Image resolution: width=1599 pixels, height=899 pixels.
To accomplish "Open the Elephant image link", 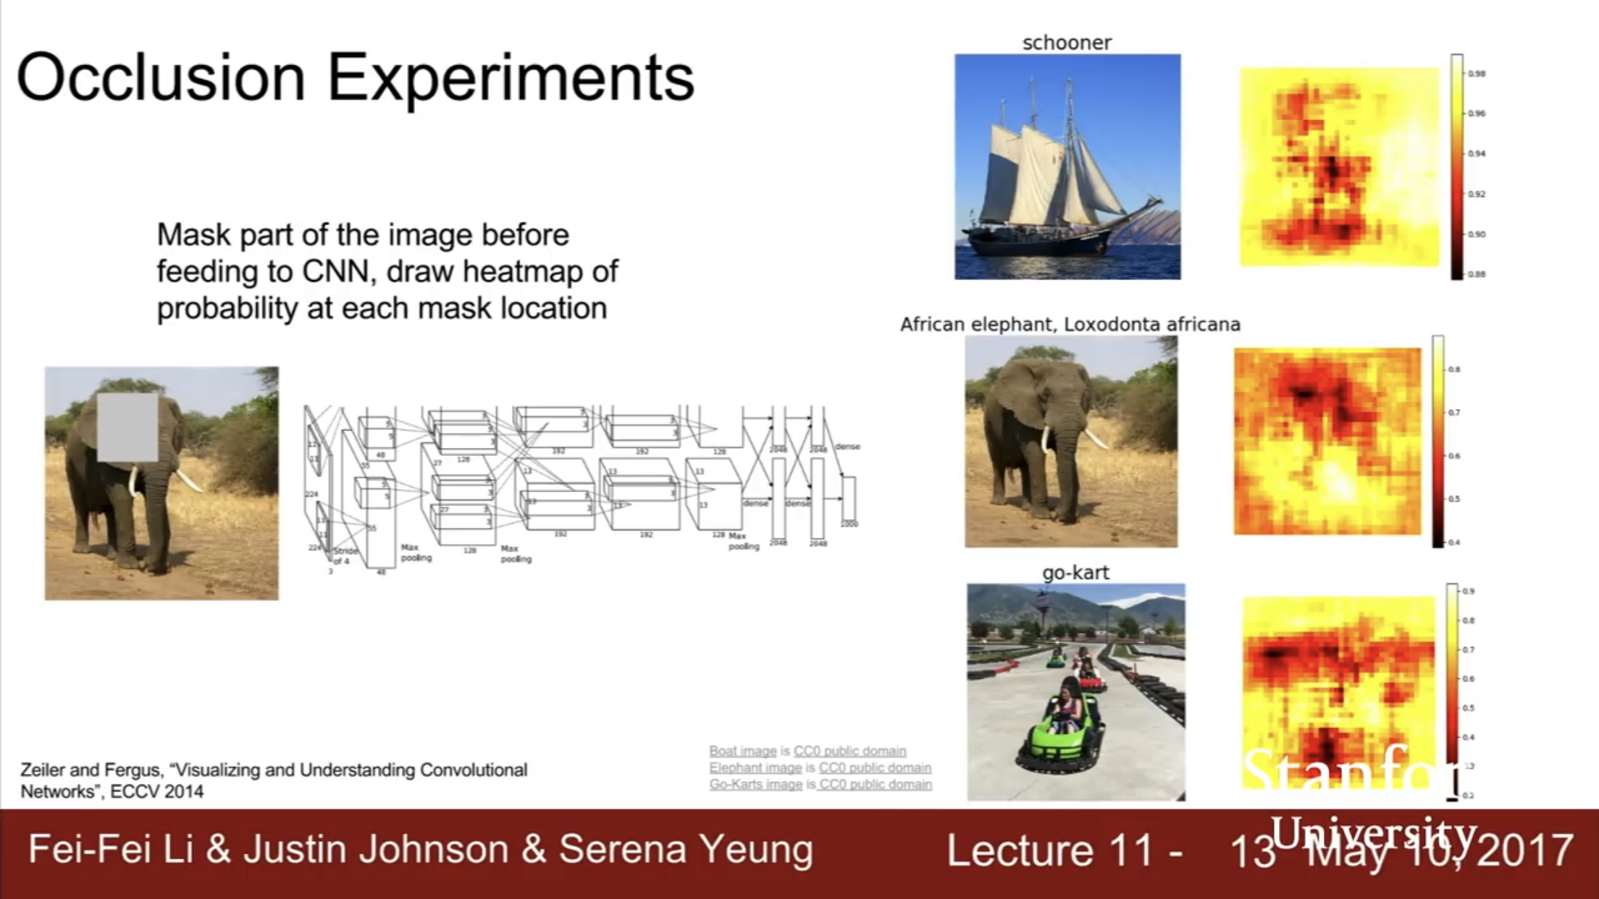I will point(755,768).
